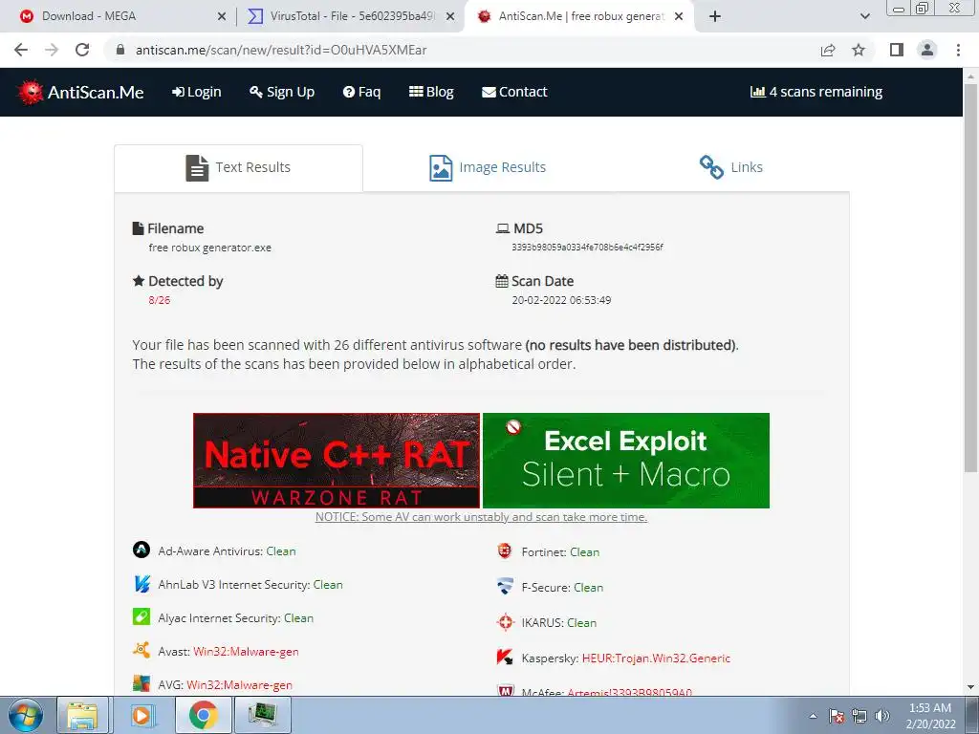979x734 pixels.
Task: Click Excel Exploit Silent Macro banner
Action: coord(626,461)
